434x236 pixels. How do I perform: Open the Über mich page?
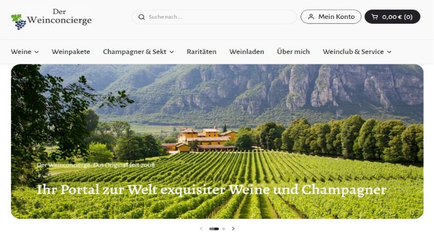point(293,52)
